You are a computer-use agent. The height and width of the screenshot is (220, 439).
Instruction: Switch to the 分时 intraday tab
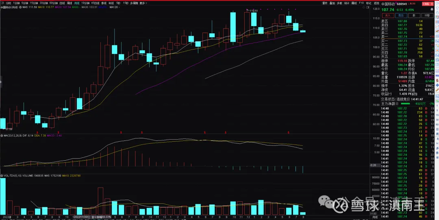pyautogui.click(x=9, y=3)
